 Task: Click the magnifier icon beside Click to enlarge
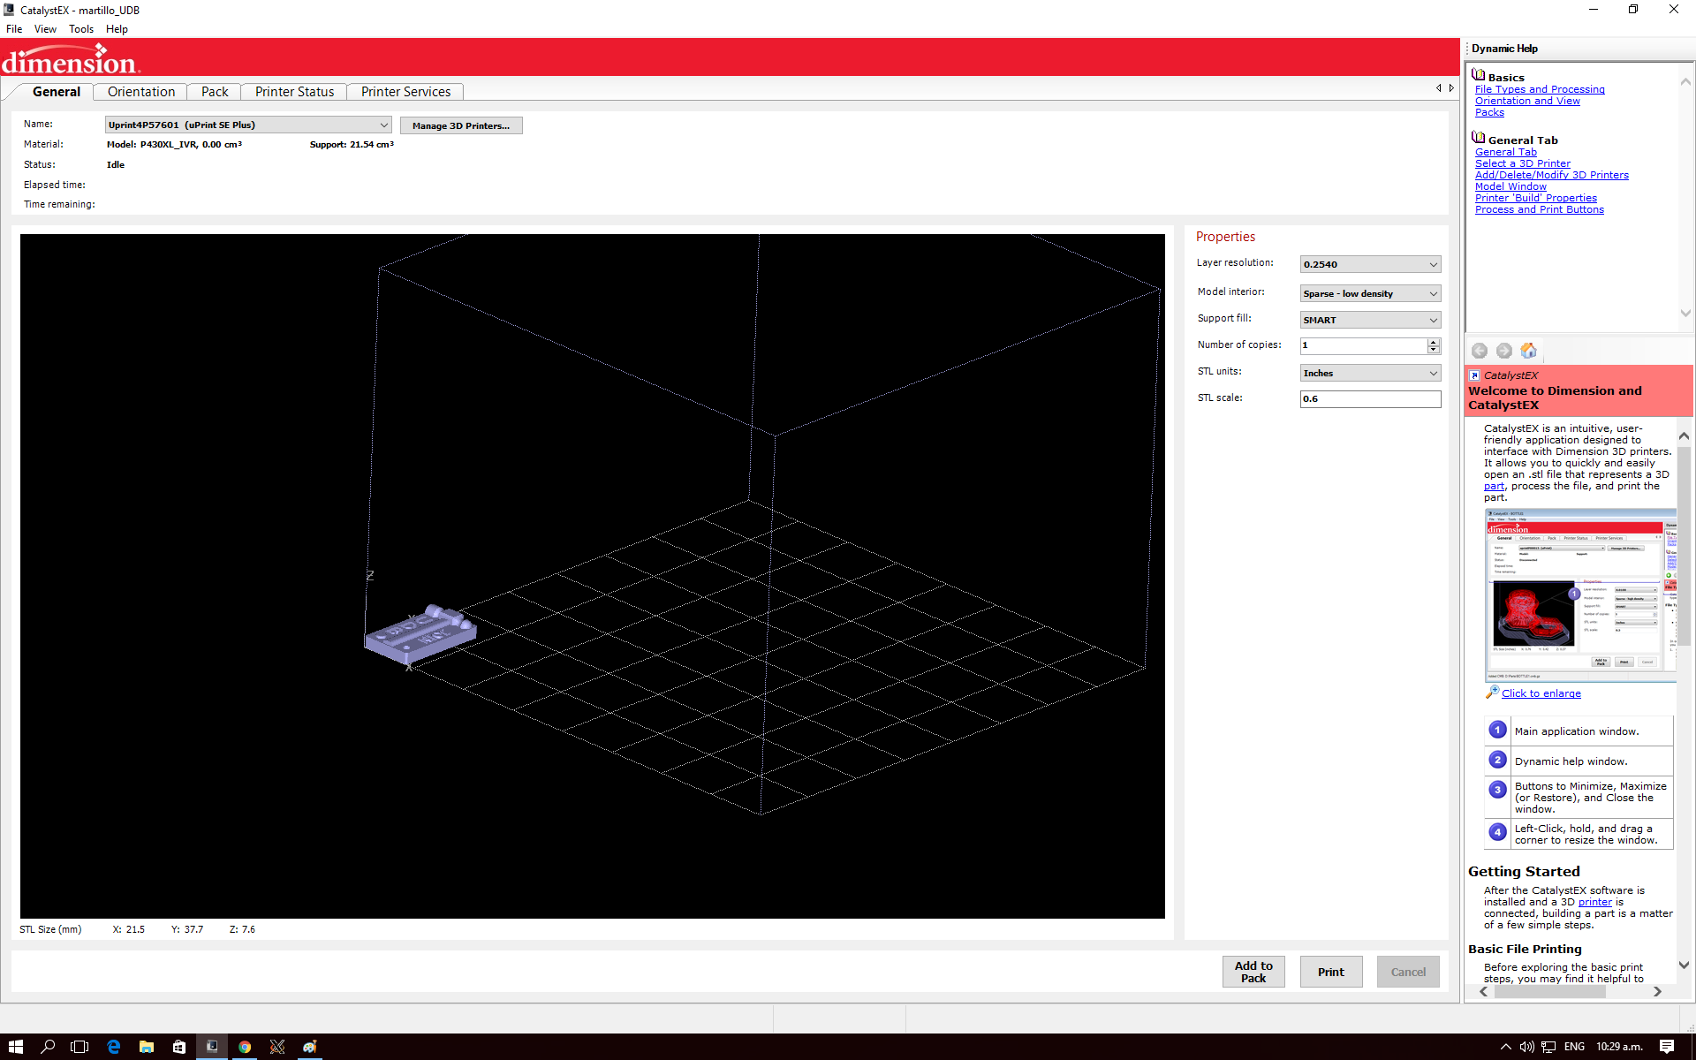click(1492, 693)
